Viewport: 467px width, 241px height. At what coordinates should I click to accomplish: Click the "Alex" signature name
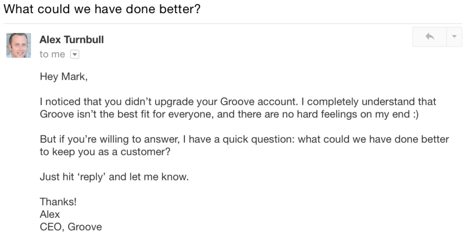50,214
